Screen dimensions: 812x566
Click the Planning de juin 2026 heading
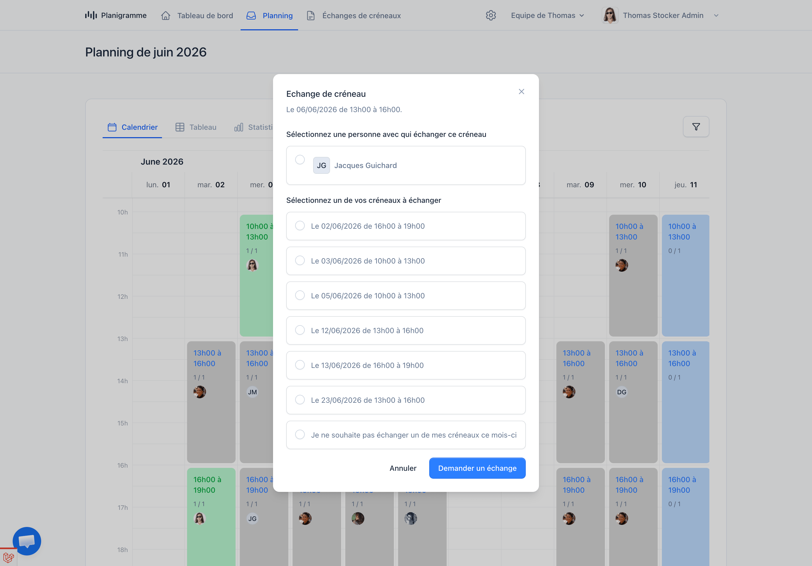tap(146, 52)
